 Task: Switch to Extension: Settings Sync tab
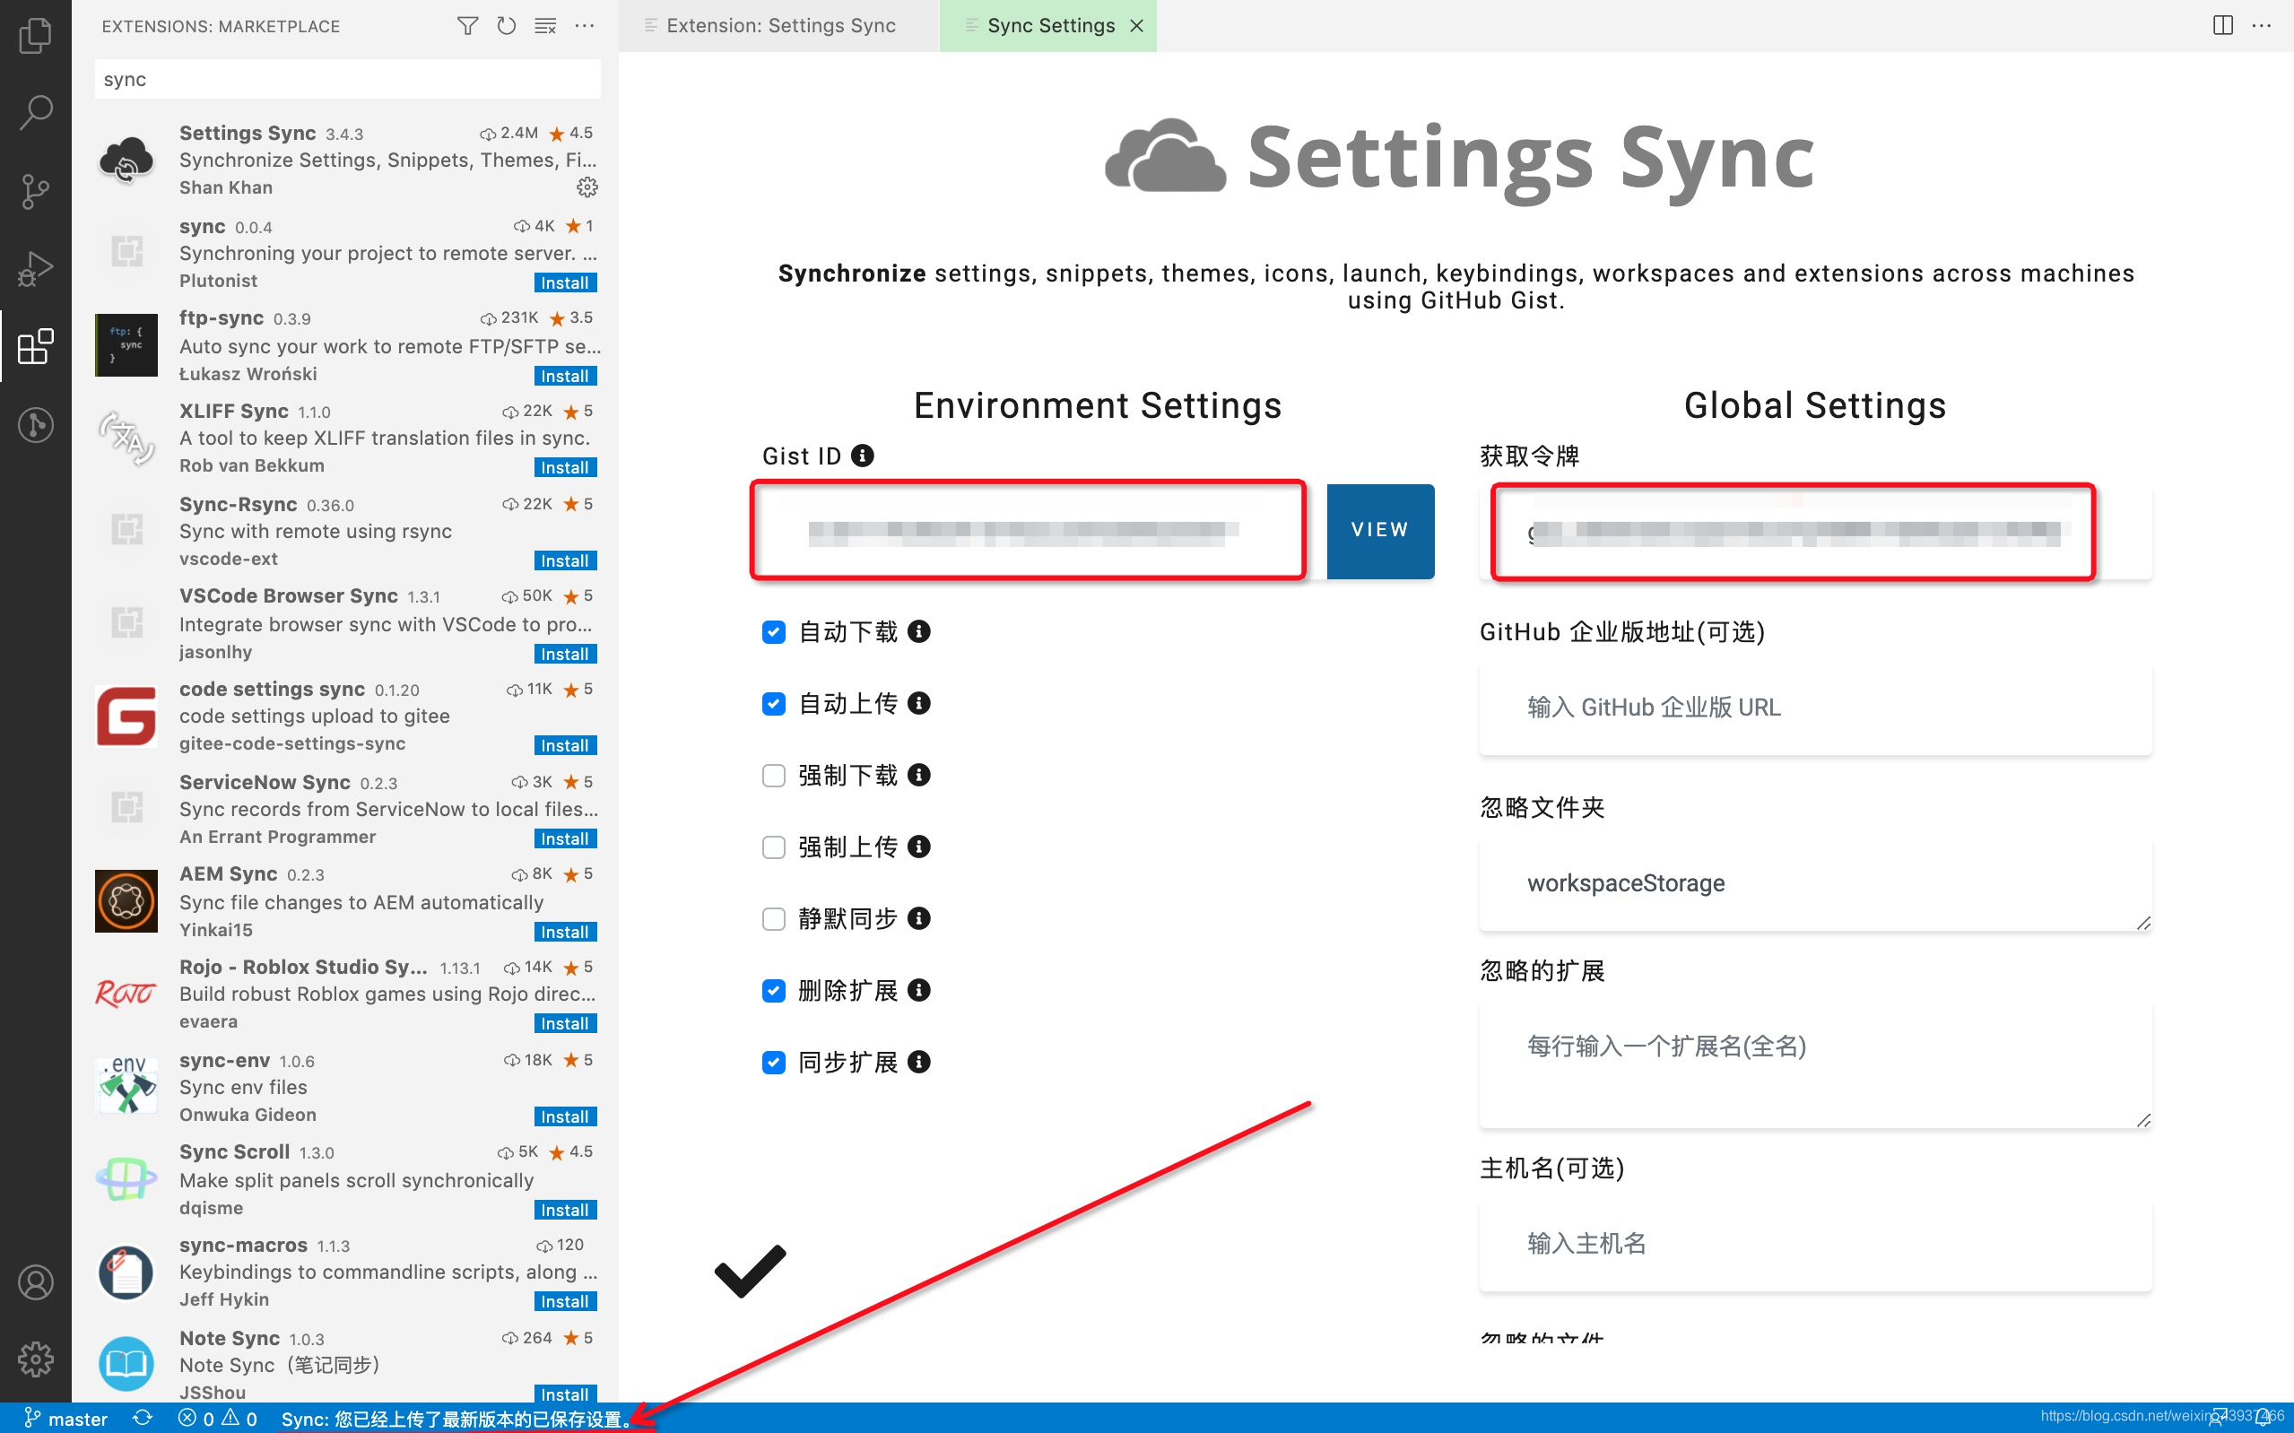coord(778,26)
